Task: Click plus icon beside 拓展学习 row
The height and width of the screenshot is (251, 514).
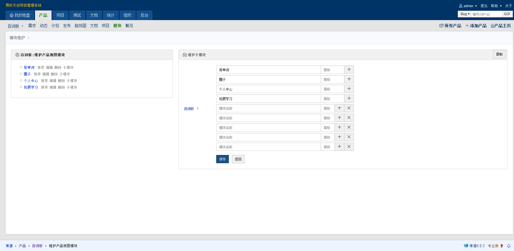Action: [349, 99]
